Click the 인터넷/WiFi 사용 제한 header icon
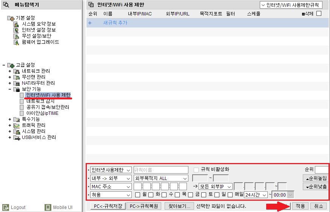 click(x=91, y=5)
